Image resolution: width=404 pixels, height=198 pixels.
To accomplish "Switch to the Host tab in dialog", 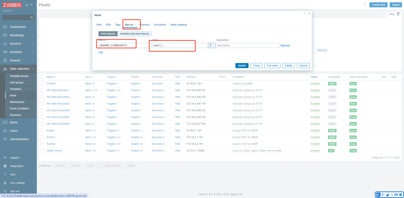I will 99,25.
